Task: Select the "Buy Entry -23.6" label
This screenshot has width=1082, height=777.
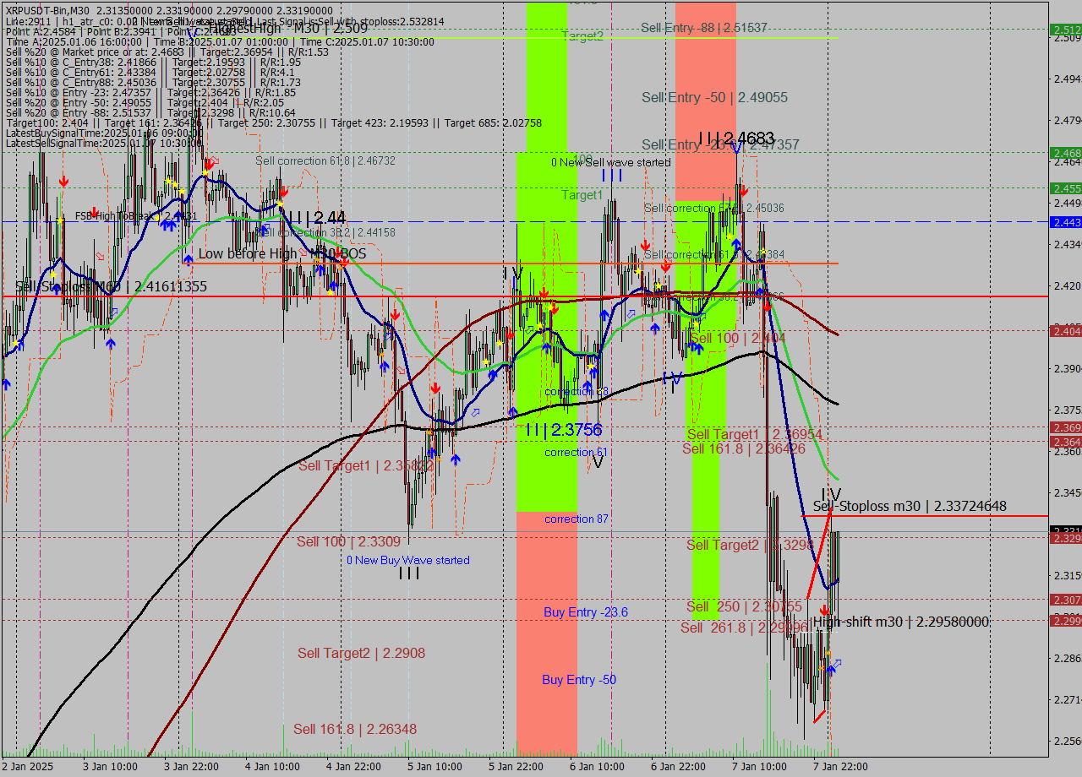Action: [x=586, y=611]
